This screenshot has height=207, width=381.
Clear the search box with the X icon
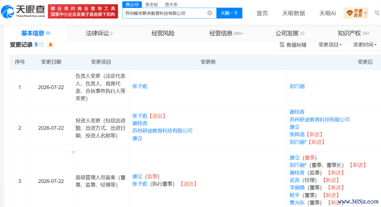coord(210,13)
